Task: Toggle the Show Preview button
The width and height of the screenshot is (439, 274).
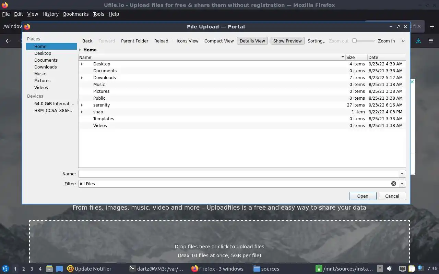Action: 287,41
